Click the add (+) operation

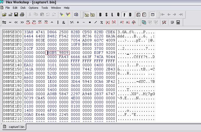pos(78,22)
